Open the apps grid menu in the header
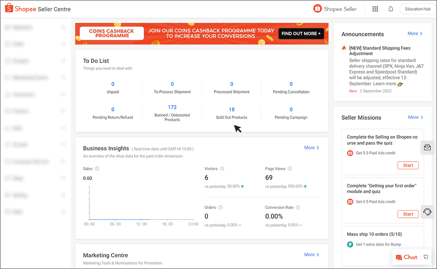 click(375, 9)
